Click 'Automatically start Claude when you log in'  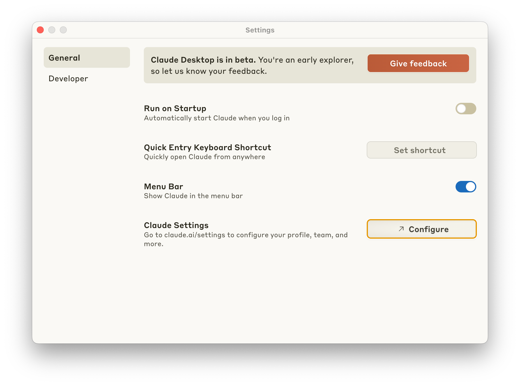217,118
